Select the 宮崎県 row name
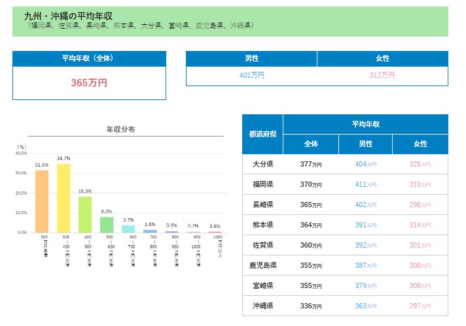 pos(263,285)
